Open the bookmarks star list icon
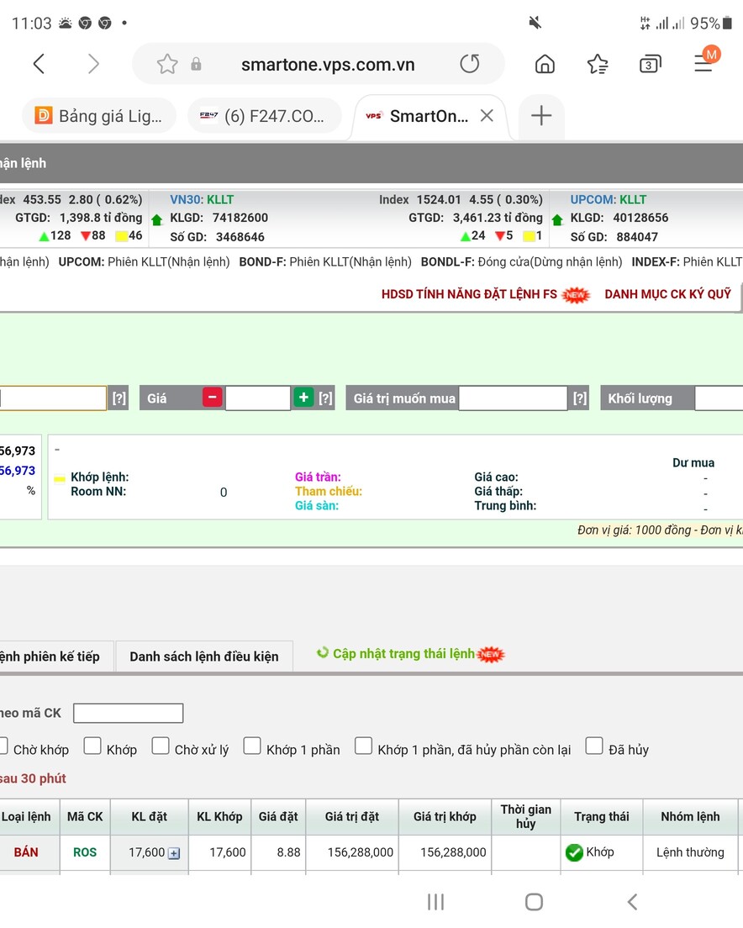The height and width of the screenshot is (928, 743). [598, 64]
